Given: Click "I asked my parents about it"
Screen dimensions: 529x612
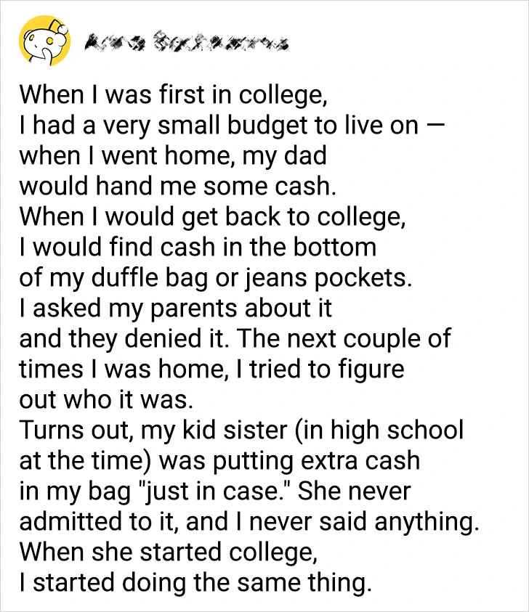Looking at the screenshot, I should 175,309.
